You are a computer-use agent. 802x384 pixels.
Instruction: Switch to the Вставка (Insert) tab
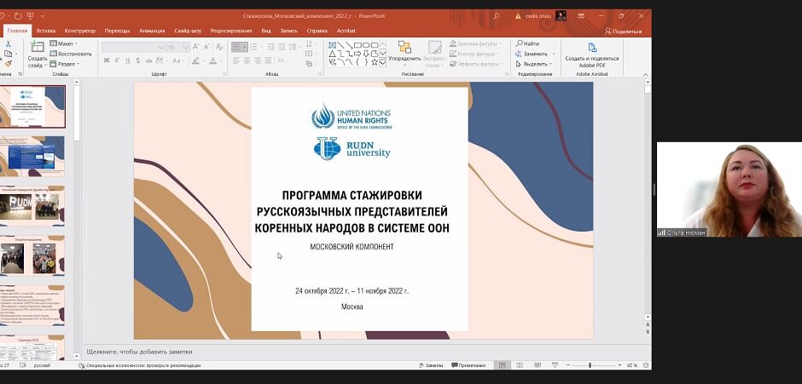tap(46, 31)
